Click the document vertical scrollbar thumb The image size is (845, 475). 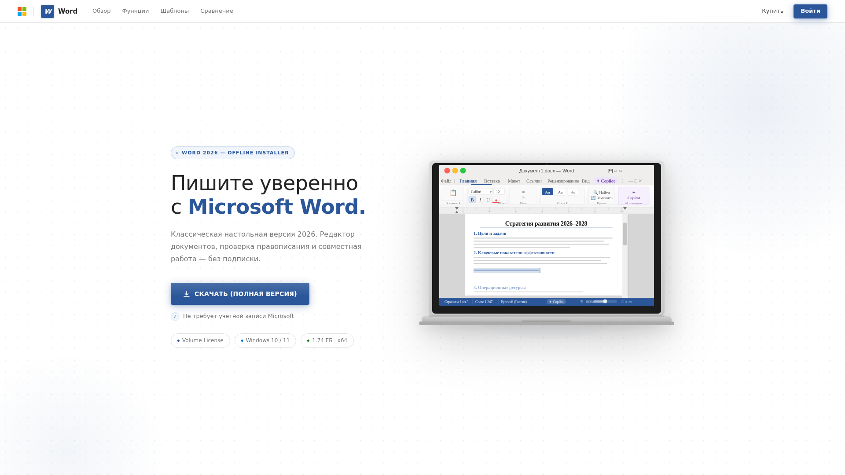pos(625,234)
